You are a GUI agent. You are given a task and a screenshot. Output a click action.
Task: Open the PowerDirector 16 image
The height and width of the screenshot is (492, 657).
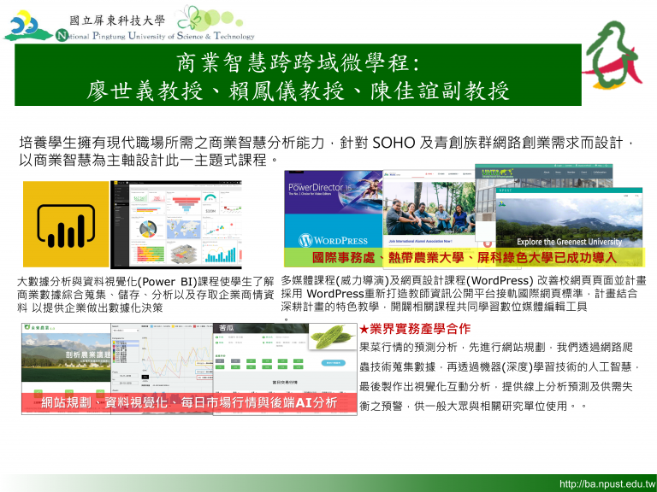coord(334,192)
